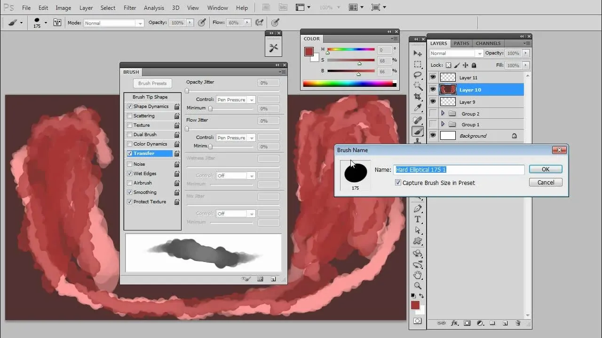
Task: Expand Group 2 folder arrow
Action: [443, 114]
